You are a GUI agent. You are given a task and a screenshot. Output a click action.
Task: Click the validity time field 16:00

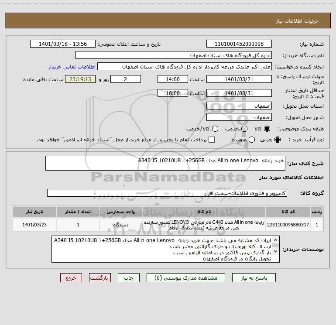point(173,93)
